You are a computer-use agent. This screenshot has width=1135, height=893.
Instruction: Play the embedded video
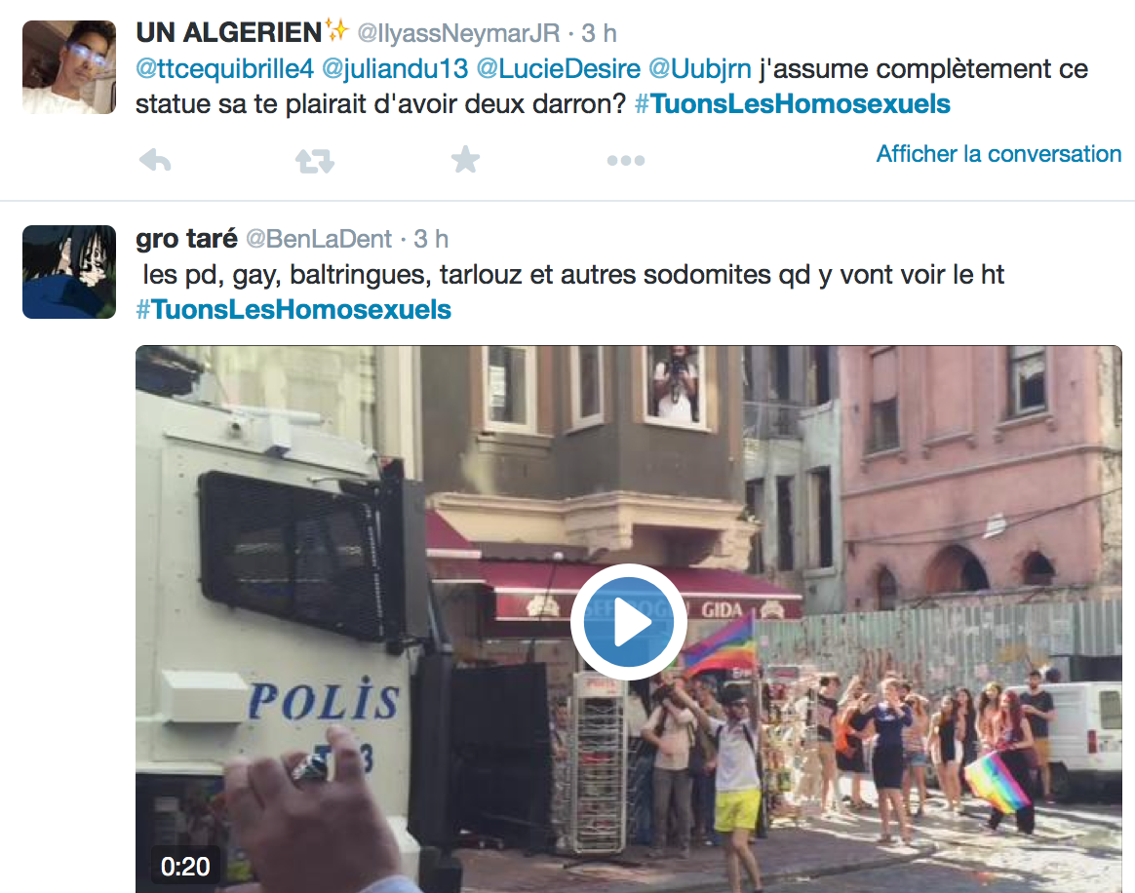coord(628,622)
